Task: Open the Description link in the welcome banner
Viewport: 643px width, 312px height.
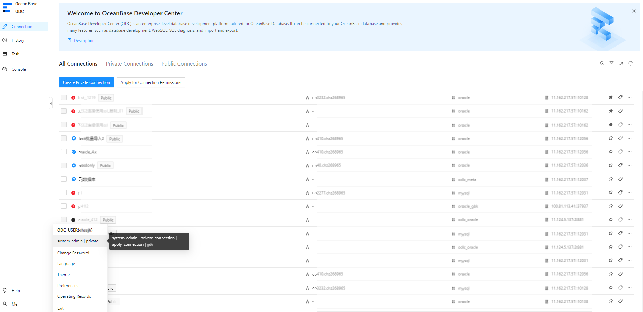Action: tap(84, 40)
